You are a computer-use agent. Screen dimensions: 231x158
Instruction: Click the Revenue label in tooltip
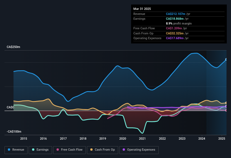[139, 14]
